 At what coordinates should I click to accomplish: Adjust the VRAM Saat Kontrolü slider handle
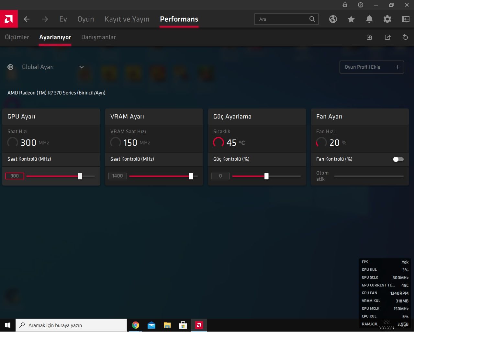pos(191,176)
